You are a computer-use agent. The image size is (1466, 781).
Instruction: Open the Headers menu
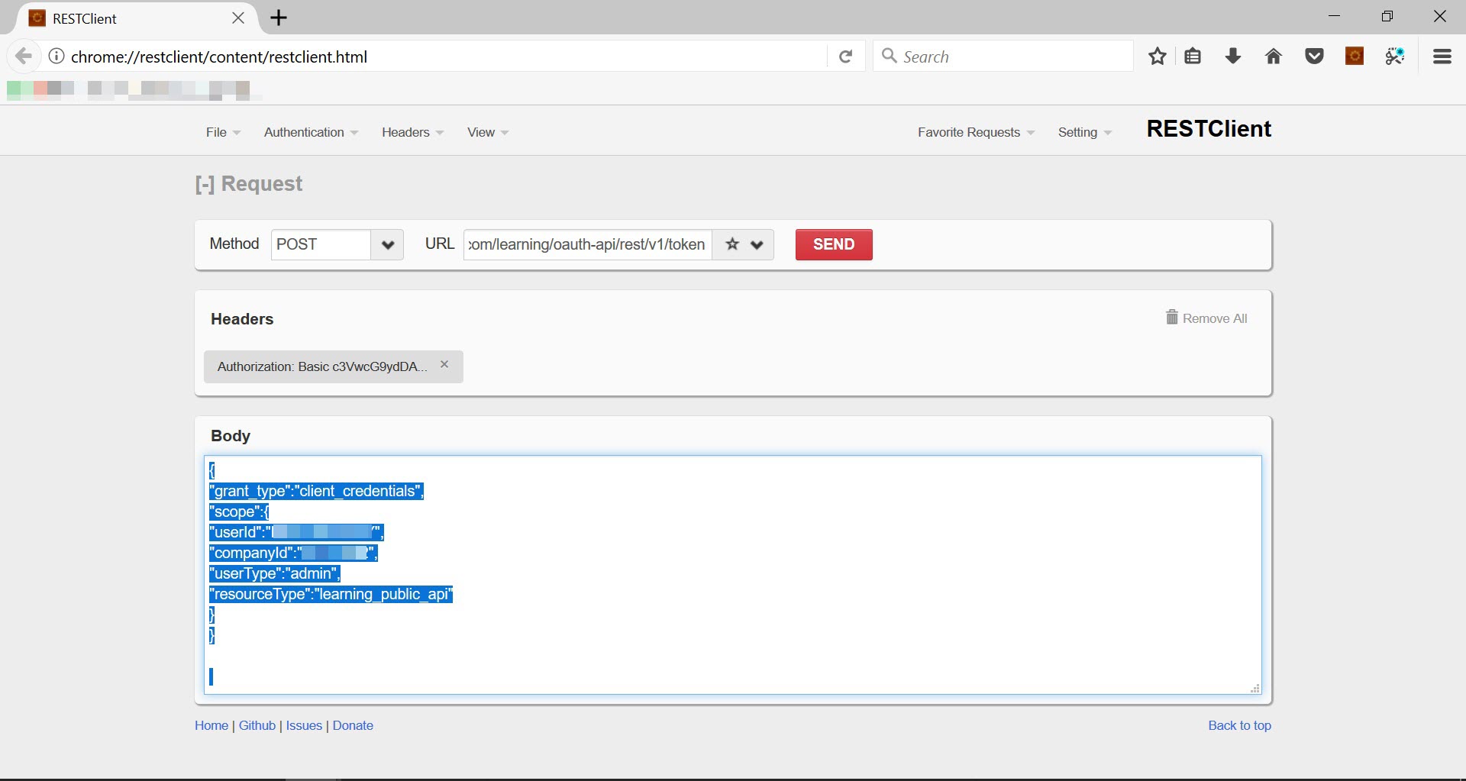[x=412, y=132]
